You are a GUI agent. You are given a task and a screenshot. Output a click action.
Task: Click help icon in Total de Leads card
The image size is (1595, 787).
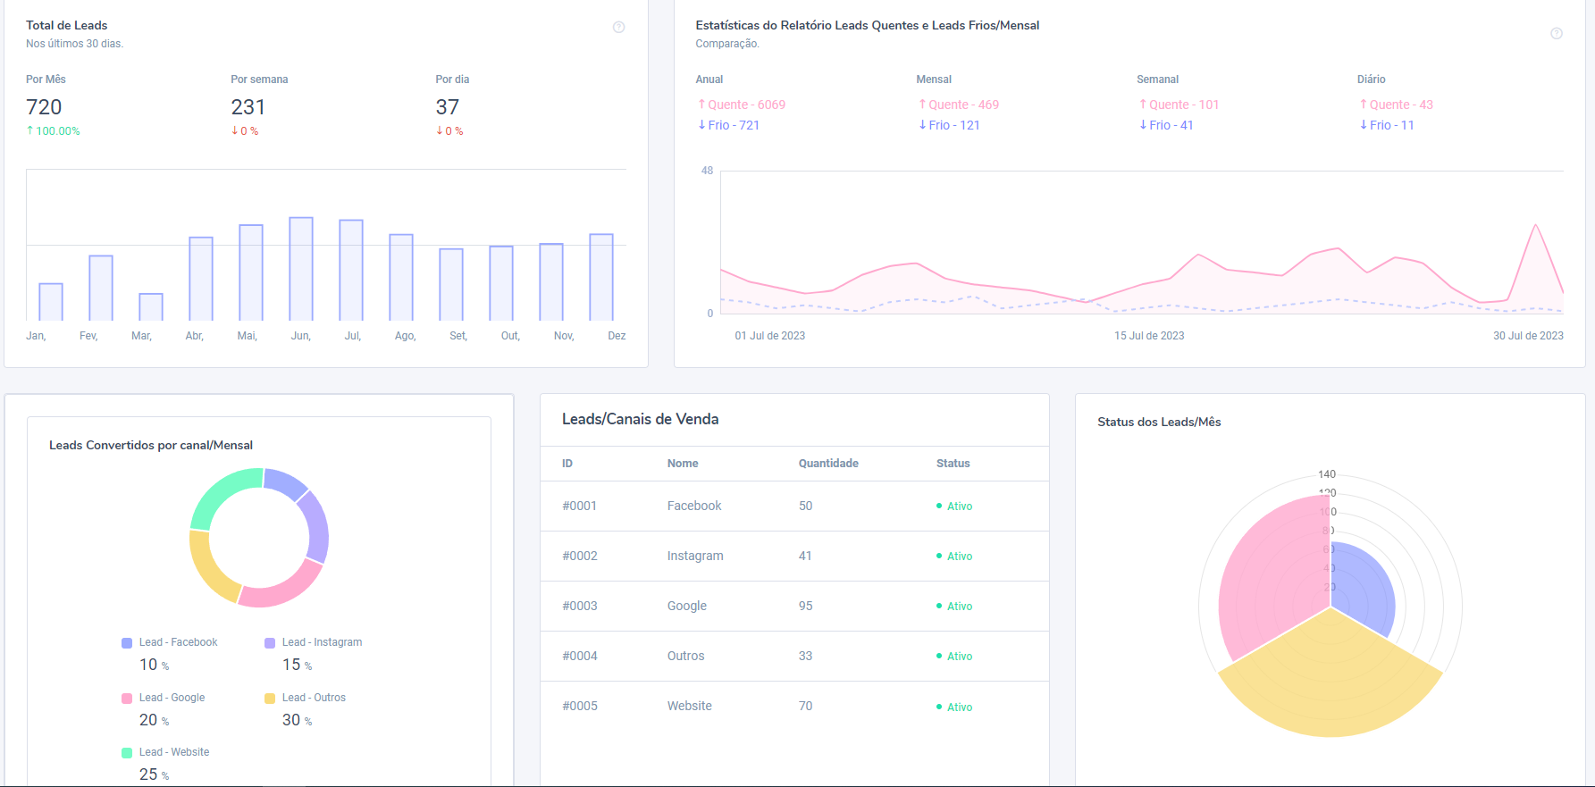tap(618, 28)
